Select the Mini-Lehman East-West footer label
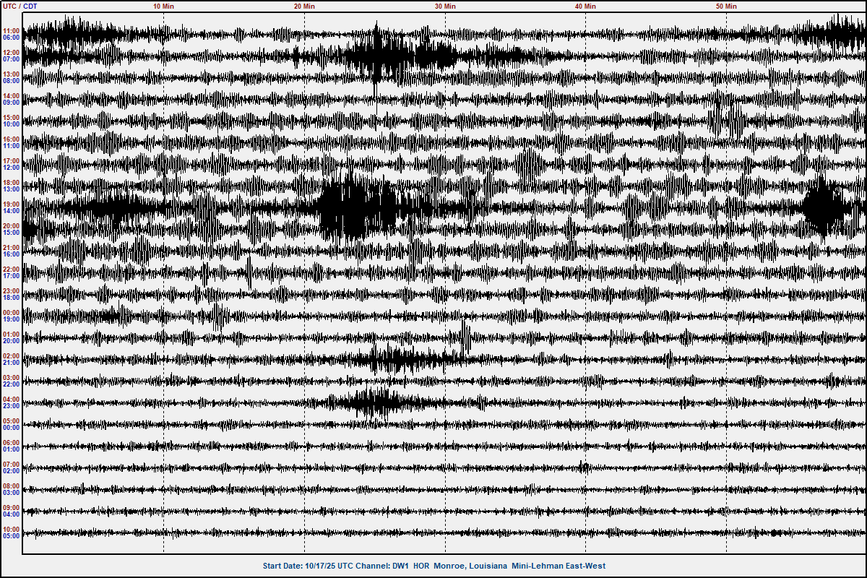 558,566
